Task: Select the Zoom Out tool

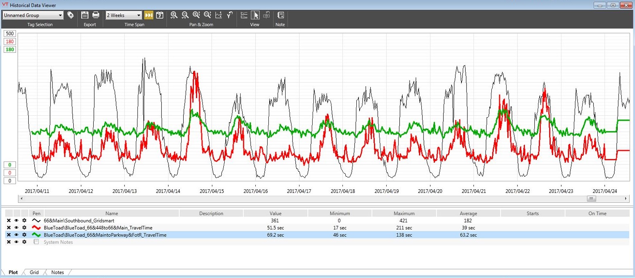Action: (185, 15)
